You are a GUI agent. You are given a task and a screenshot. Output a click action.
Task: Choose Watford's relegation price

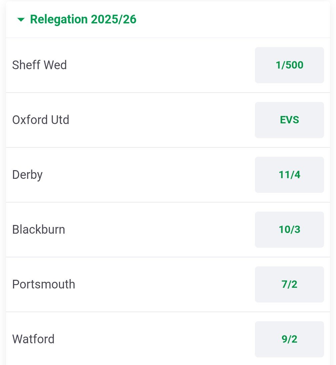[289, 339]
